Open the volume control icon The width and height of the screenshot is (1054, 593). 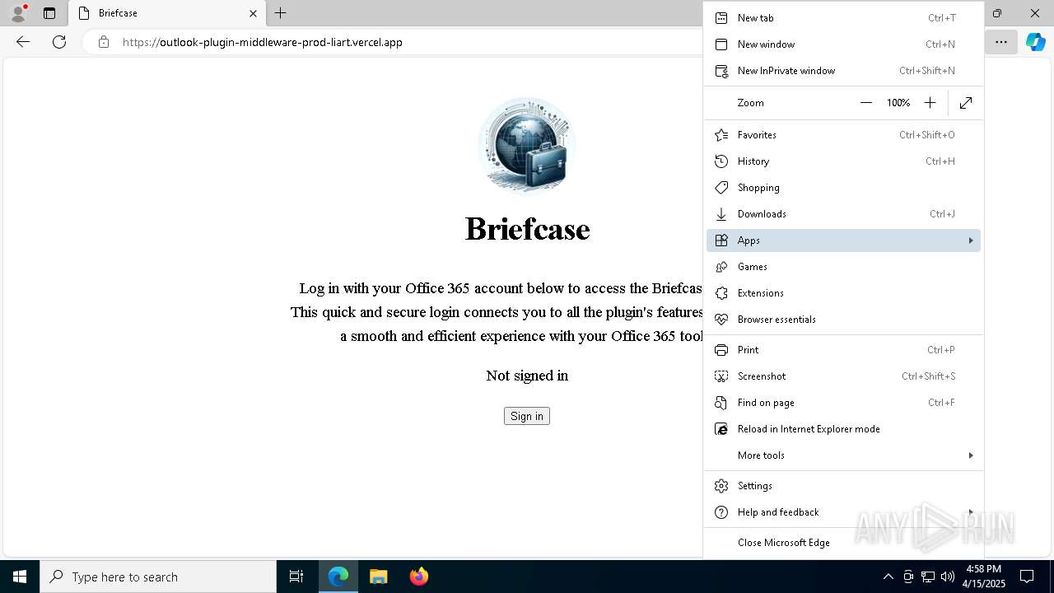point(947,577)
